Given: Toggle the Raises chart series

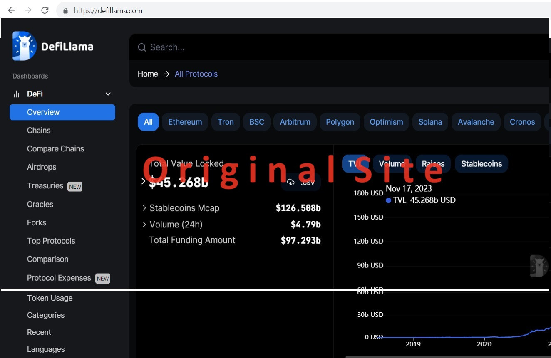Looking at the screenshot, I should pos(433,164).
